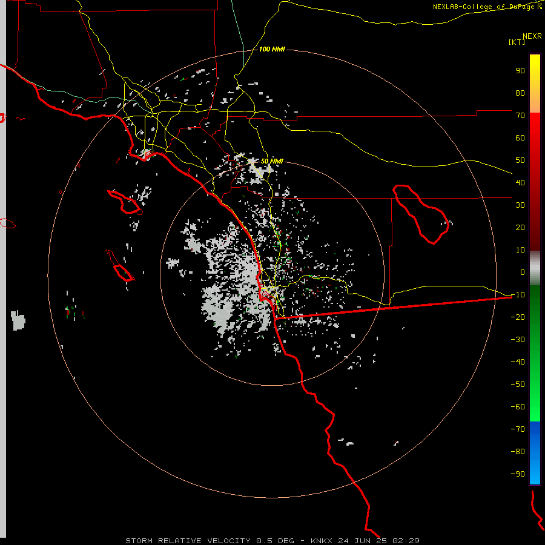Image resolution: width=545 pixels, height=545 pixels.
Task: Click the -10 value on velocity scale
Action: [518, 295]
